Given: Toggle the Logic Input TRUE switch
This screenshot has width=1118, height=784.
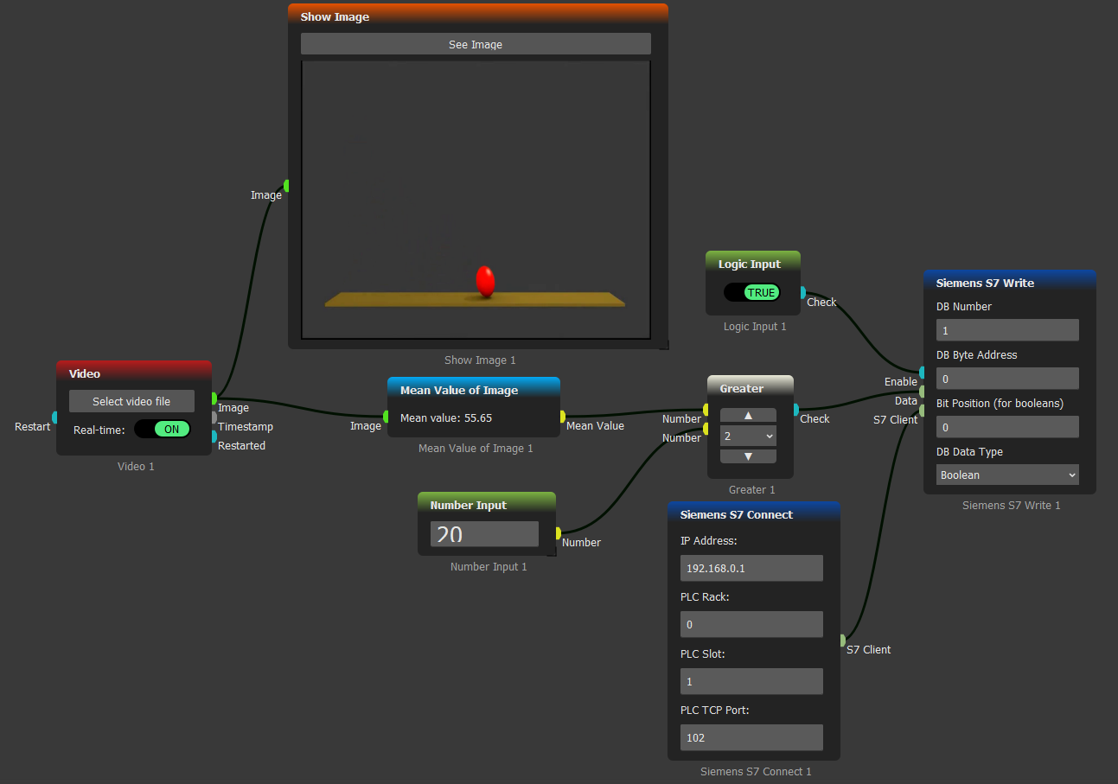Looking at the screenshot, I should [751, 292].
